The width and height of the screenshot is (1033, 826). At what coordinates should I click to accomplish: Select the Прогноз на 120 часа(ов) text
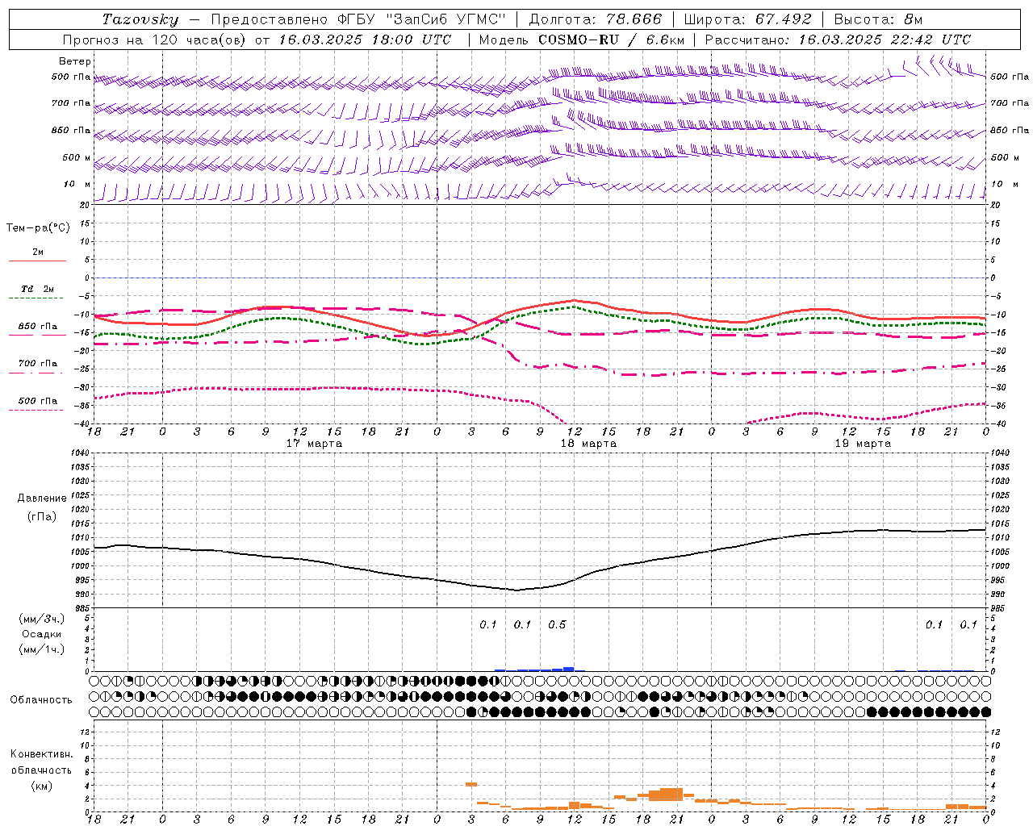(x=155, y=40)
